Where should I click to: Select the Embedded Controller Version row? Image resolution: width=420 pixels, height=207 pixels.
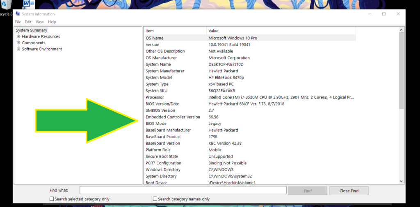250,117
